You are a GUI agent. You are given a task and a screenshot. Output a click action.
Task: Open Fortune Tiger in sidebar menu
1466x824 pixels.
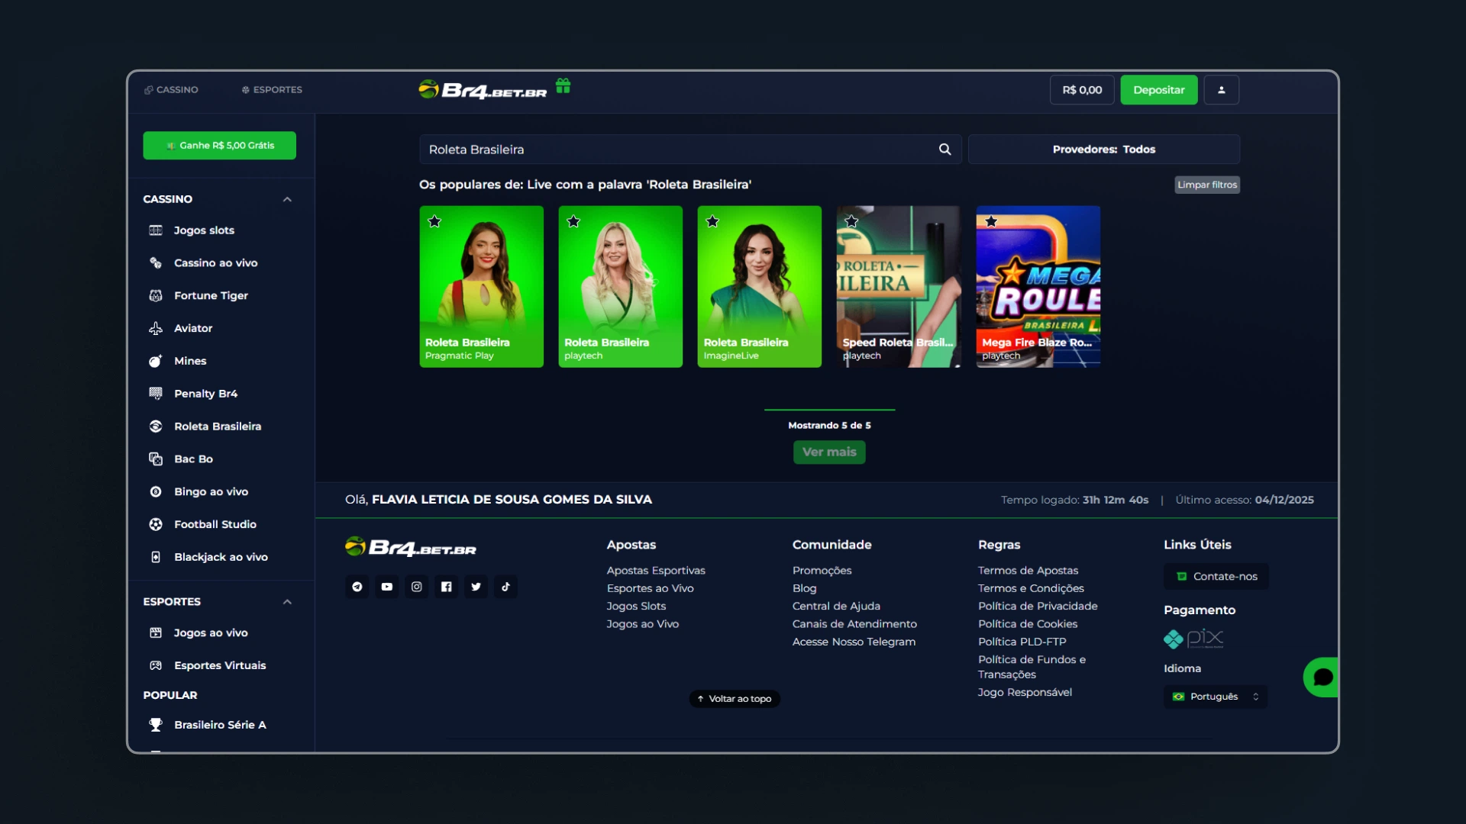[211, 295]
